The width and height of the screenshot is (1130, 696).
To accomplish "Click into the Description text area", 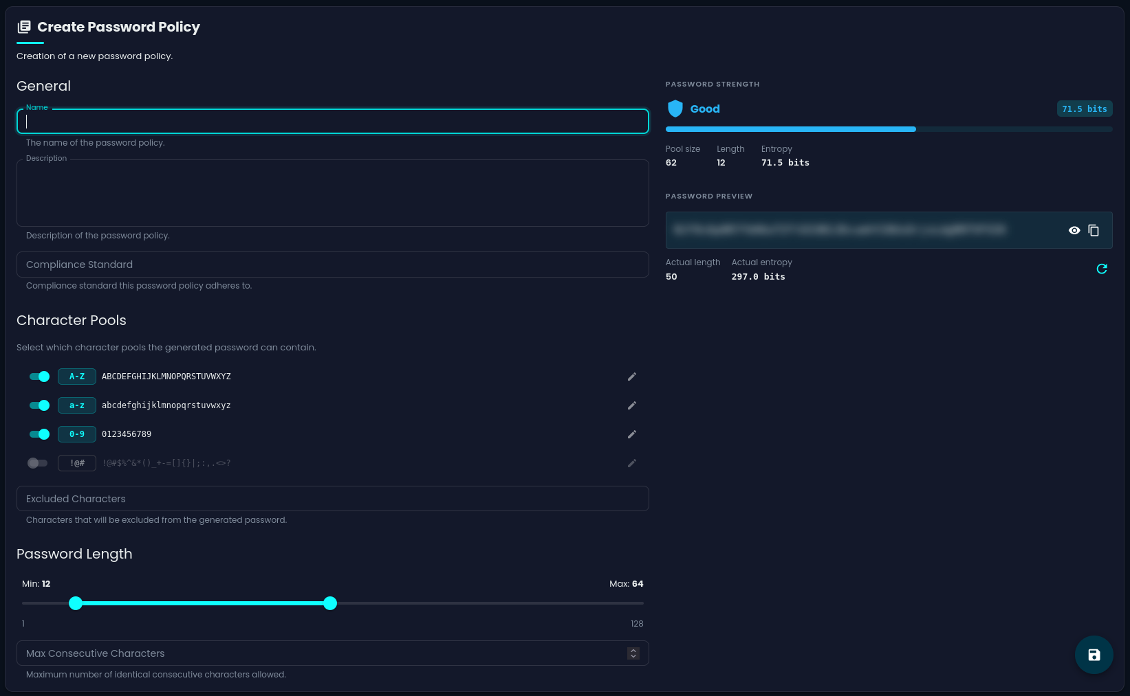I will pos(333,193).
